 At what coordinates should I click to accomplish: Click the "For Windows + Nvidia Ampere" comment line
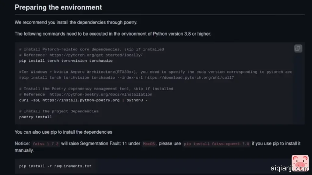tap(155, 72)
